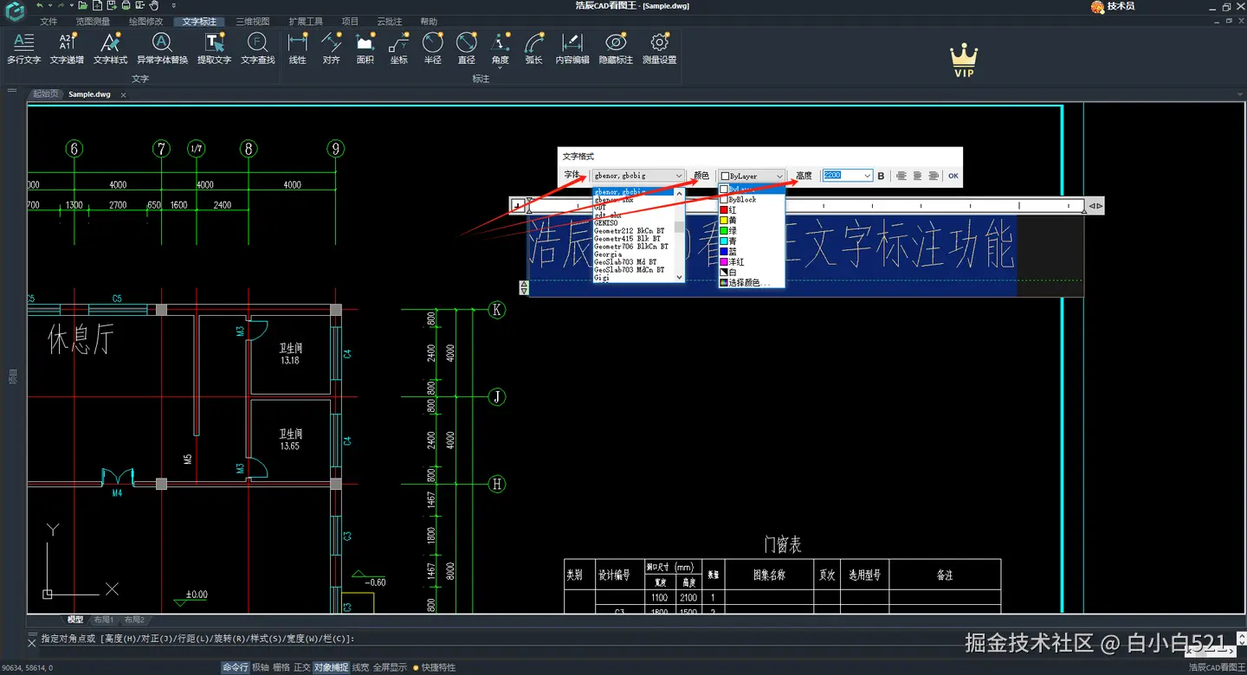Switch to the 览图测量 ribbon tab
The height and width of the screenshot is (675, 1247).
93,22
